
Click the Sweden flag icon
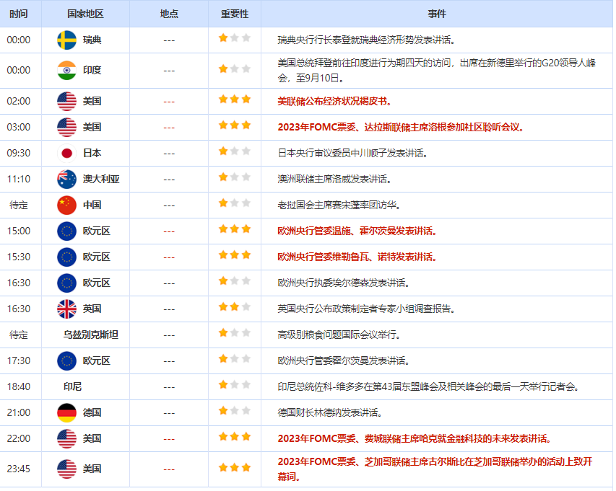click(66, 40)
